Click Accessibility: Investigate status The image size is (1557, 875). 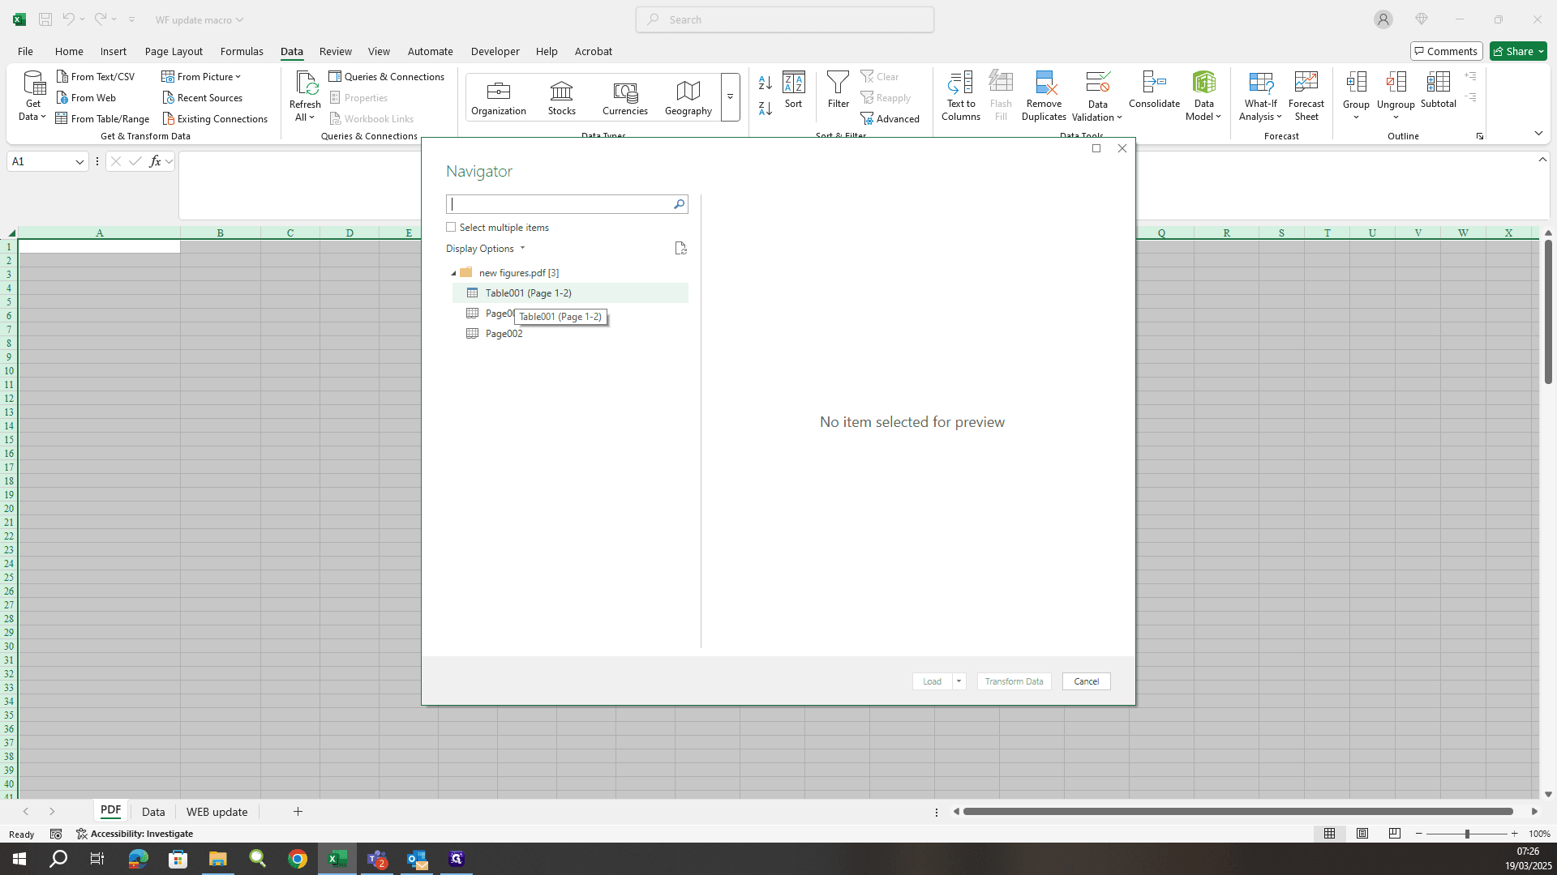(x=135, y=834)
